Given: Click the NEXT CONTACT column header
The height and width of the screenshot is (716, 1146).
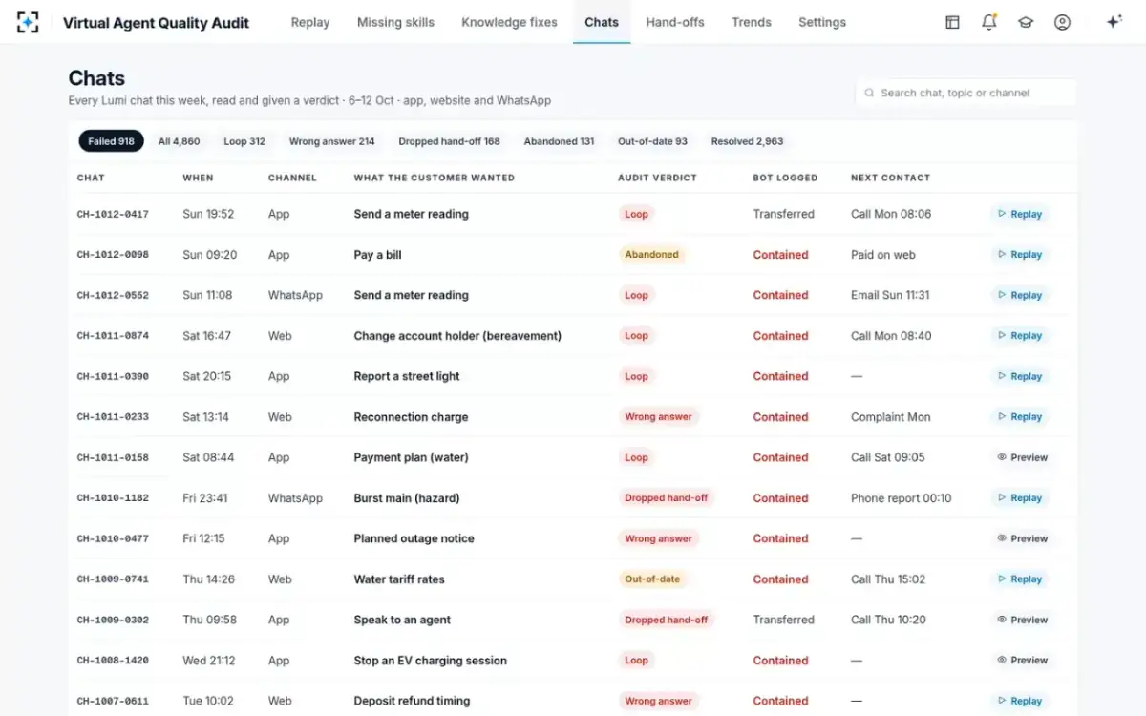Looking at the screenshot, I should click(x=890, y=178).
